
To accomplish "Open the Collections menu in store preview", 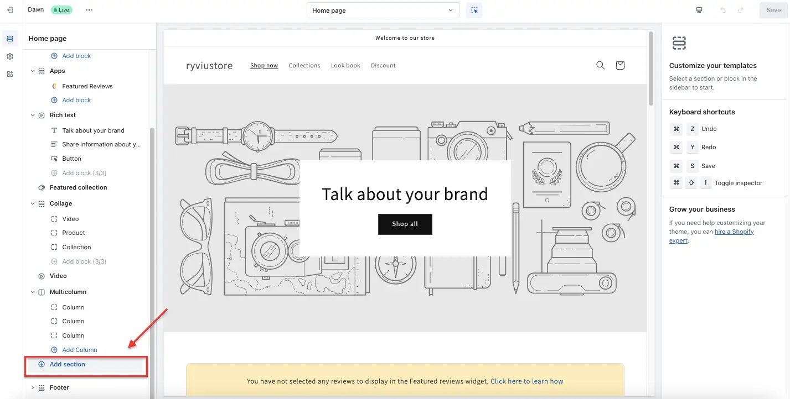I will (304, 65).
